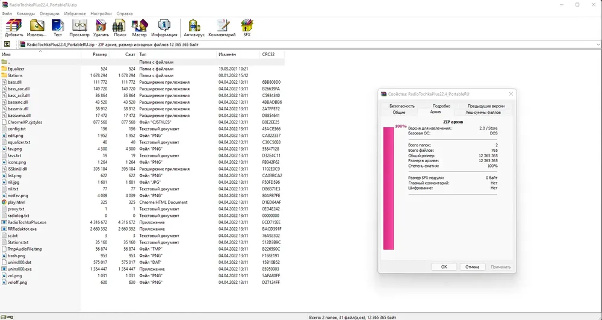This screenshot has width=602, height=320.
Task: Run the Антивирус scan tool
Action: tap(194, 28)
